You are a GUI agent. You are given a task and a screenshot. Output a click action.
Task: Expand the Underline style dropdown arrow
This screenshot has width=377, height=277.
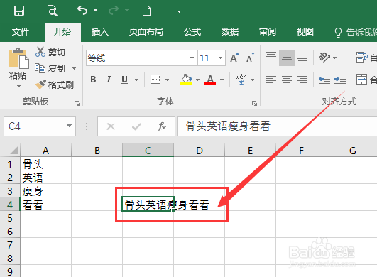pyautogui.click(x=136, y=80)
